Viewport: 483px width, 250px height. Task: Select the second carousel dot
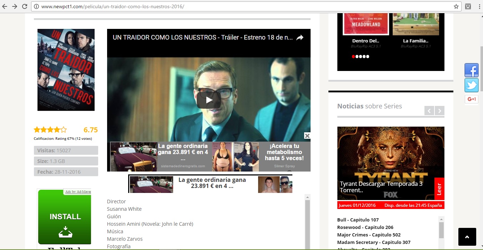tap(357, 56)
